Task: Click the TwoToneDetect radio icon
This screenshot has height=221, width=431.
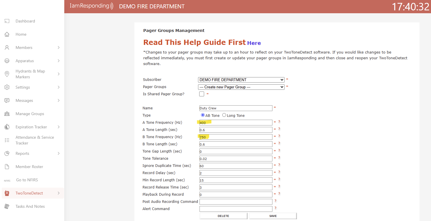Action: point(7,193)
